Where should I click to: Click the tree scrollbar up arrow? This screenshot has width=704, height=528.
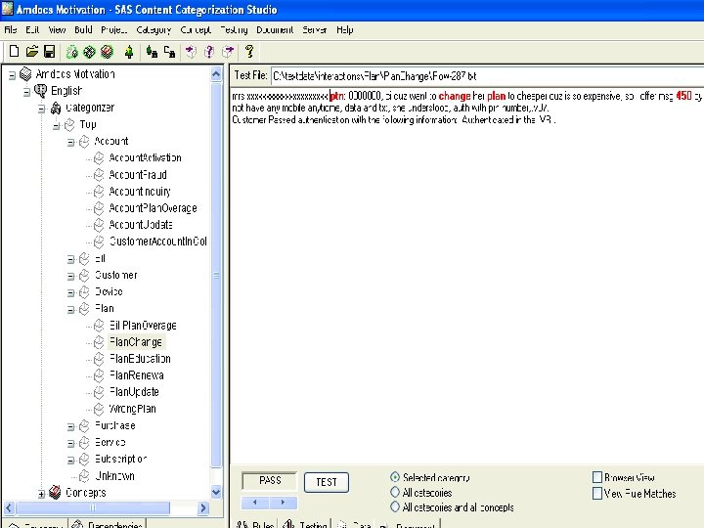[x=216, y=73]
